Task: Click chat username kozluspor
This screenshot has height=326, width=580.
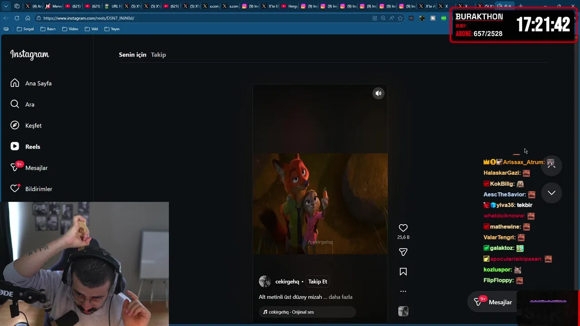Action: coord(497,269)
